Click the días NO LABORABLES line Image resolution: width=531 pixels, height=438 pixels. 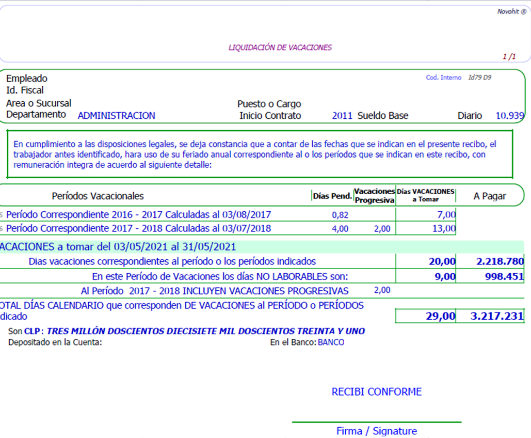[220, 276]
